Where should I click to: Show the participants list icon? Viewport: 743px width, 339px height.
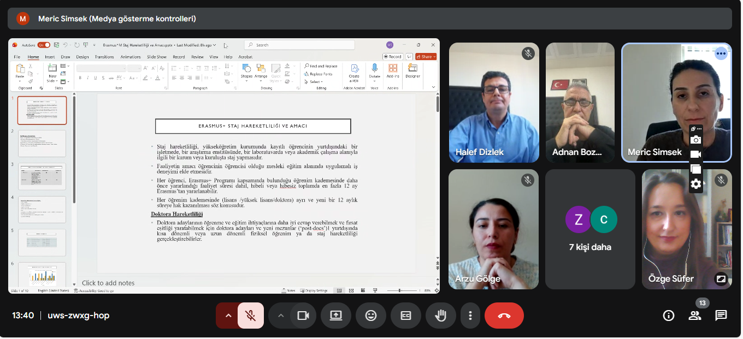(694, 316)
